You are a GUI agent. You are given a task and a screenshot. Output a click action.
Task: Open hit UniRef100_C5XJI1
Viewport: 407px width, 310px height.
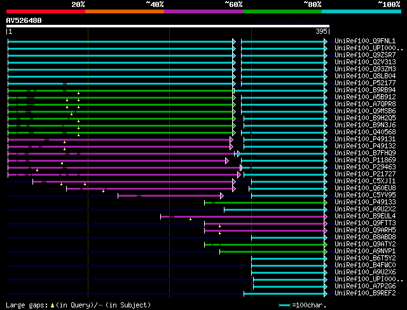(365, 181)
